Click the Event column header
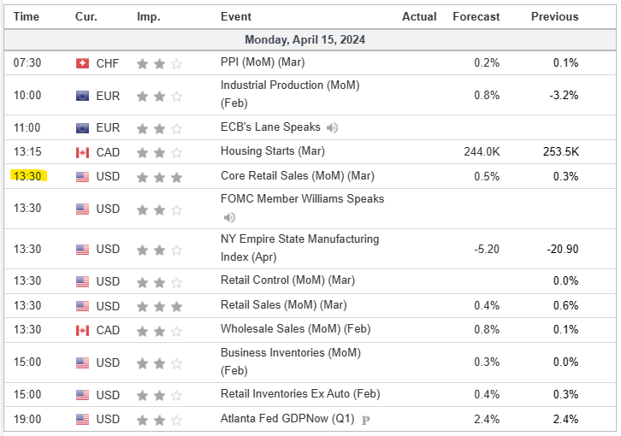Image resolution: width=621 pixels, height=436 pixels. point(235,16)
